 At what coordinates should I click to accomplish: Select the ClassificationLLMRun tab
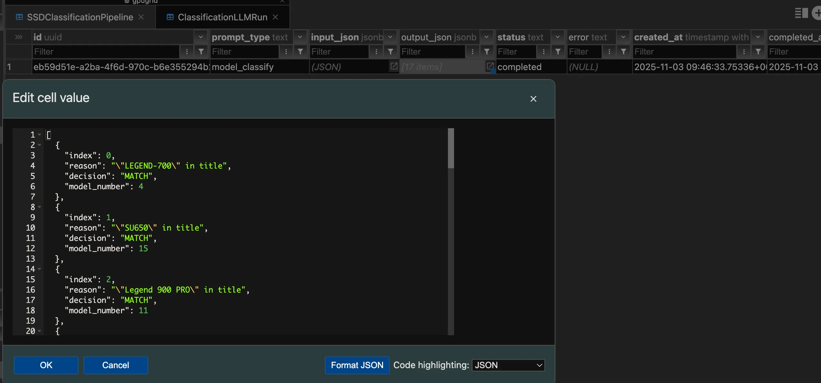[x=222, y=17]
